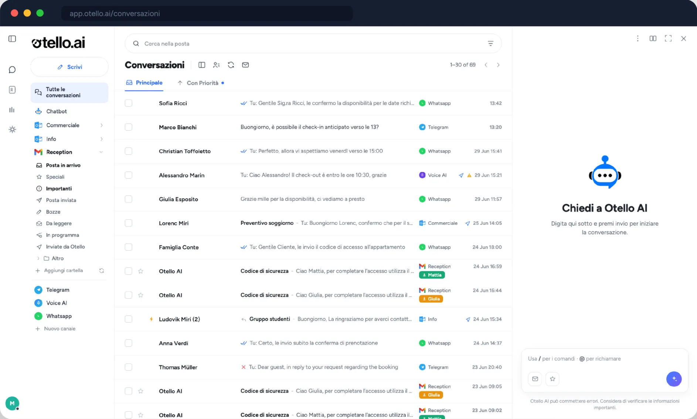This screenshot has width=697, height=419.
Task: Open settings gear in left rail
Action: pyautogui.click(x=12, y=129)
